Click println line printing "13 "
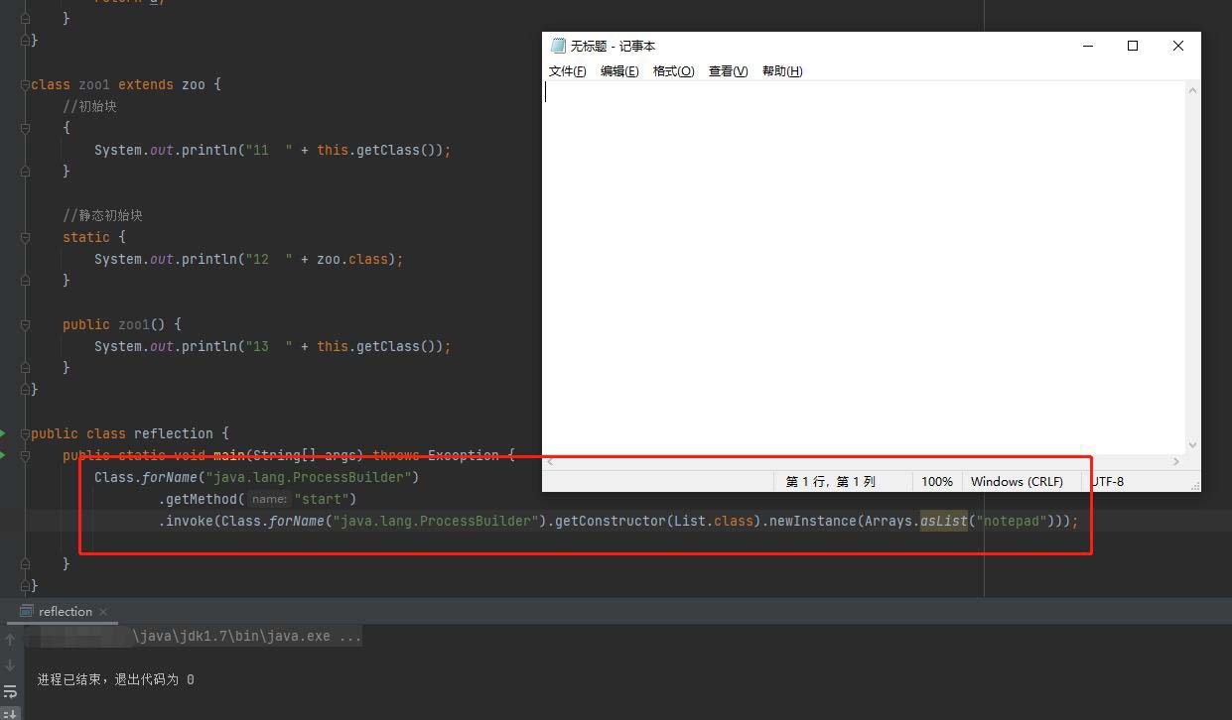Screen dimensions: 1232x720 coord(272,346)
